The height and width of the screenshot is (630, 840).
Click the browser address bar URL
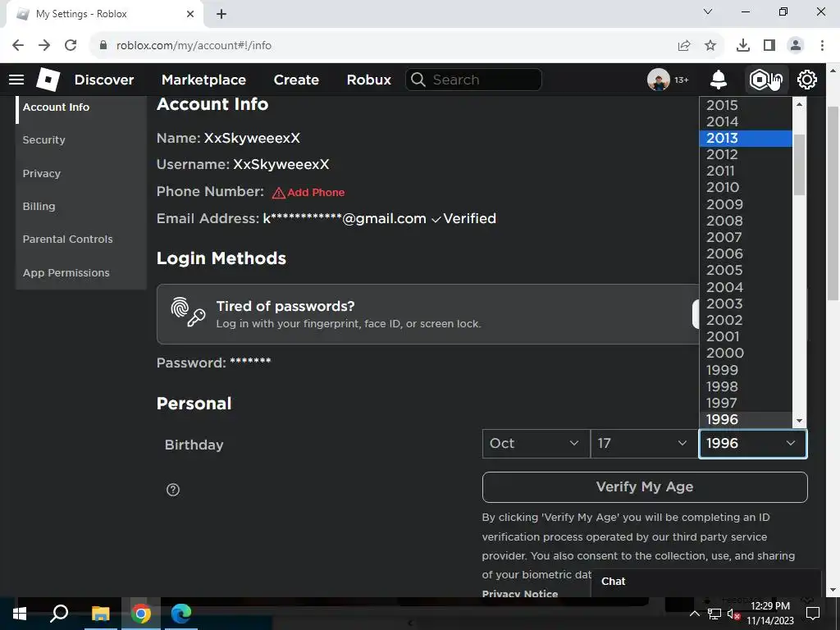pyautogui.click(x=194, y=46)
